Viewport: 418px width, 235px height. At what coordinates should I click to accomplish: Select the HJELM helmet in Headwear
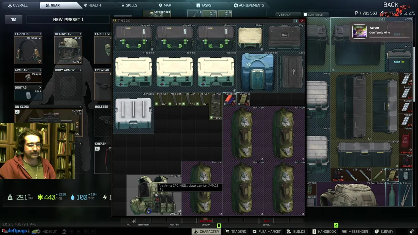68,50
